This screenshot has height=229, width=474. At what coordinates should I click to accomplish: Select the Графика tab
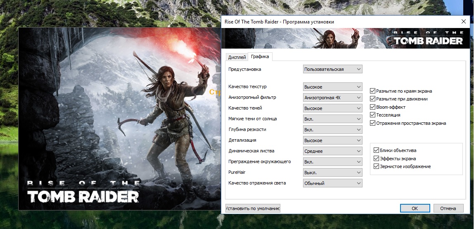tap(260, 57)
